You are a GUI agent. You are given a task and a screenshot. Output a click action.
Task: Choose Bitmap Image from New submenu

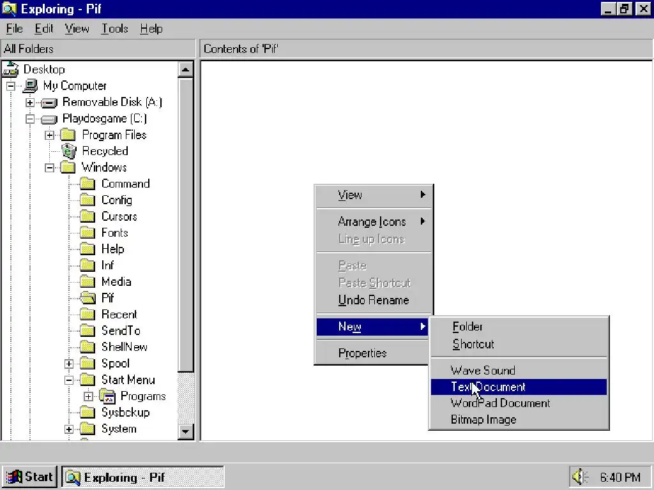[x=519, y=420]
